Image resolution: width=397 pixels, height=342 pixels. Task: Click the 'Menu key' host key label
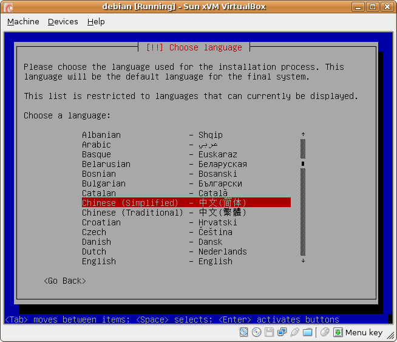point(364,332)
